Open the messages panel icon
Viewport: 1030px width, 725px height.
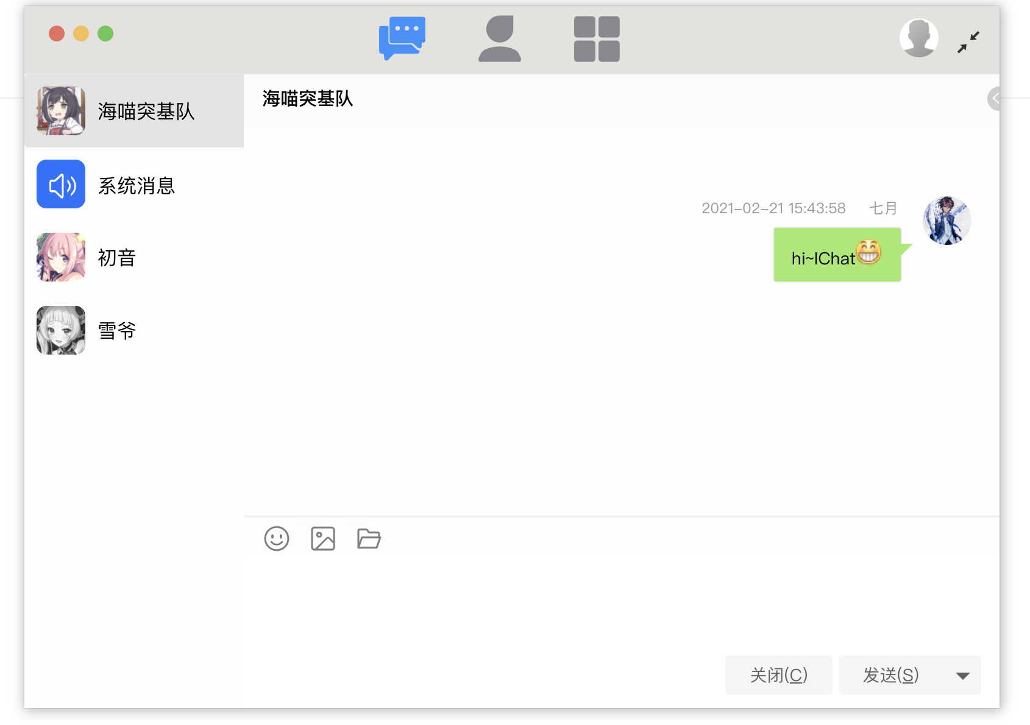pos(402,38)
